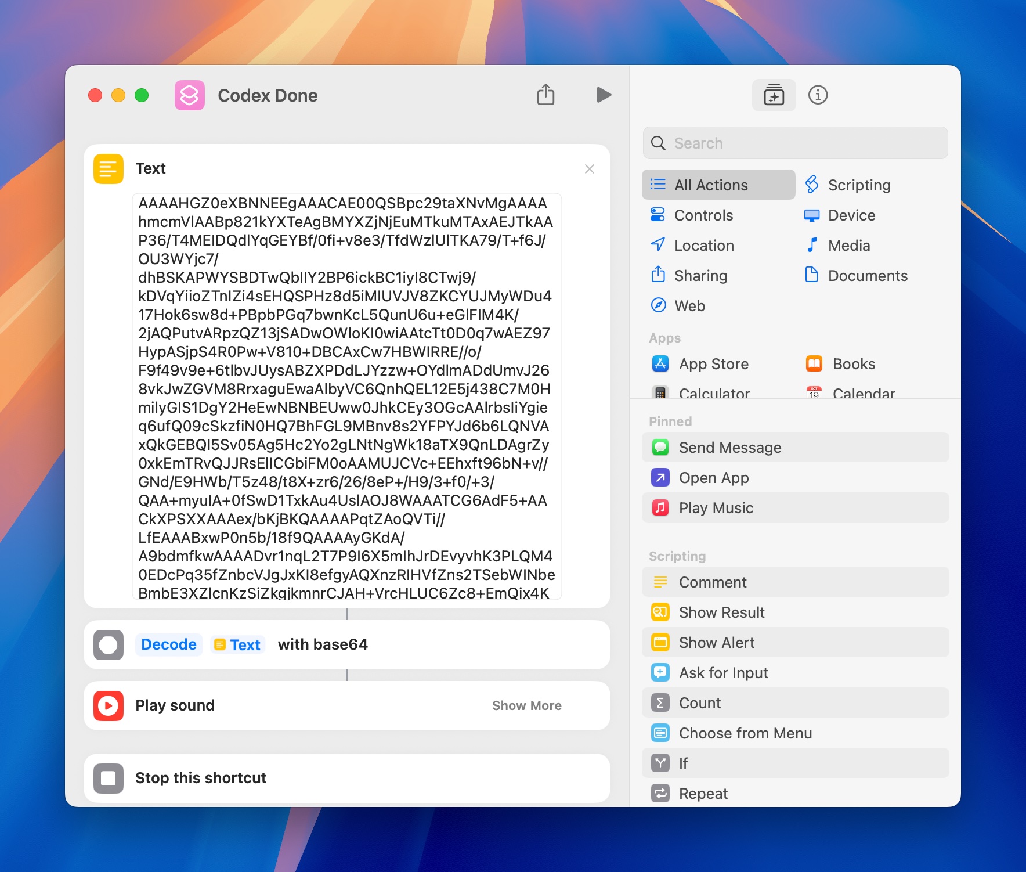Add the If action from Scripting
This screenshot has height=872, width=1026.
(x=684, y=763)
